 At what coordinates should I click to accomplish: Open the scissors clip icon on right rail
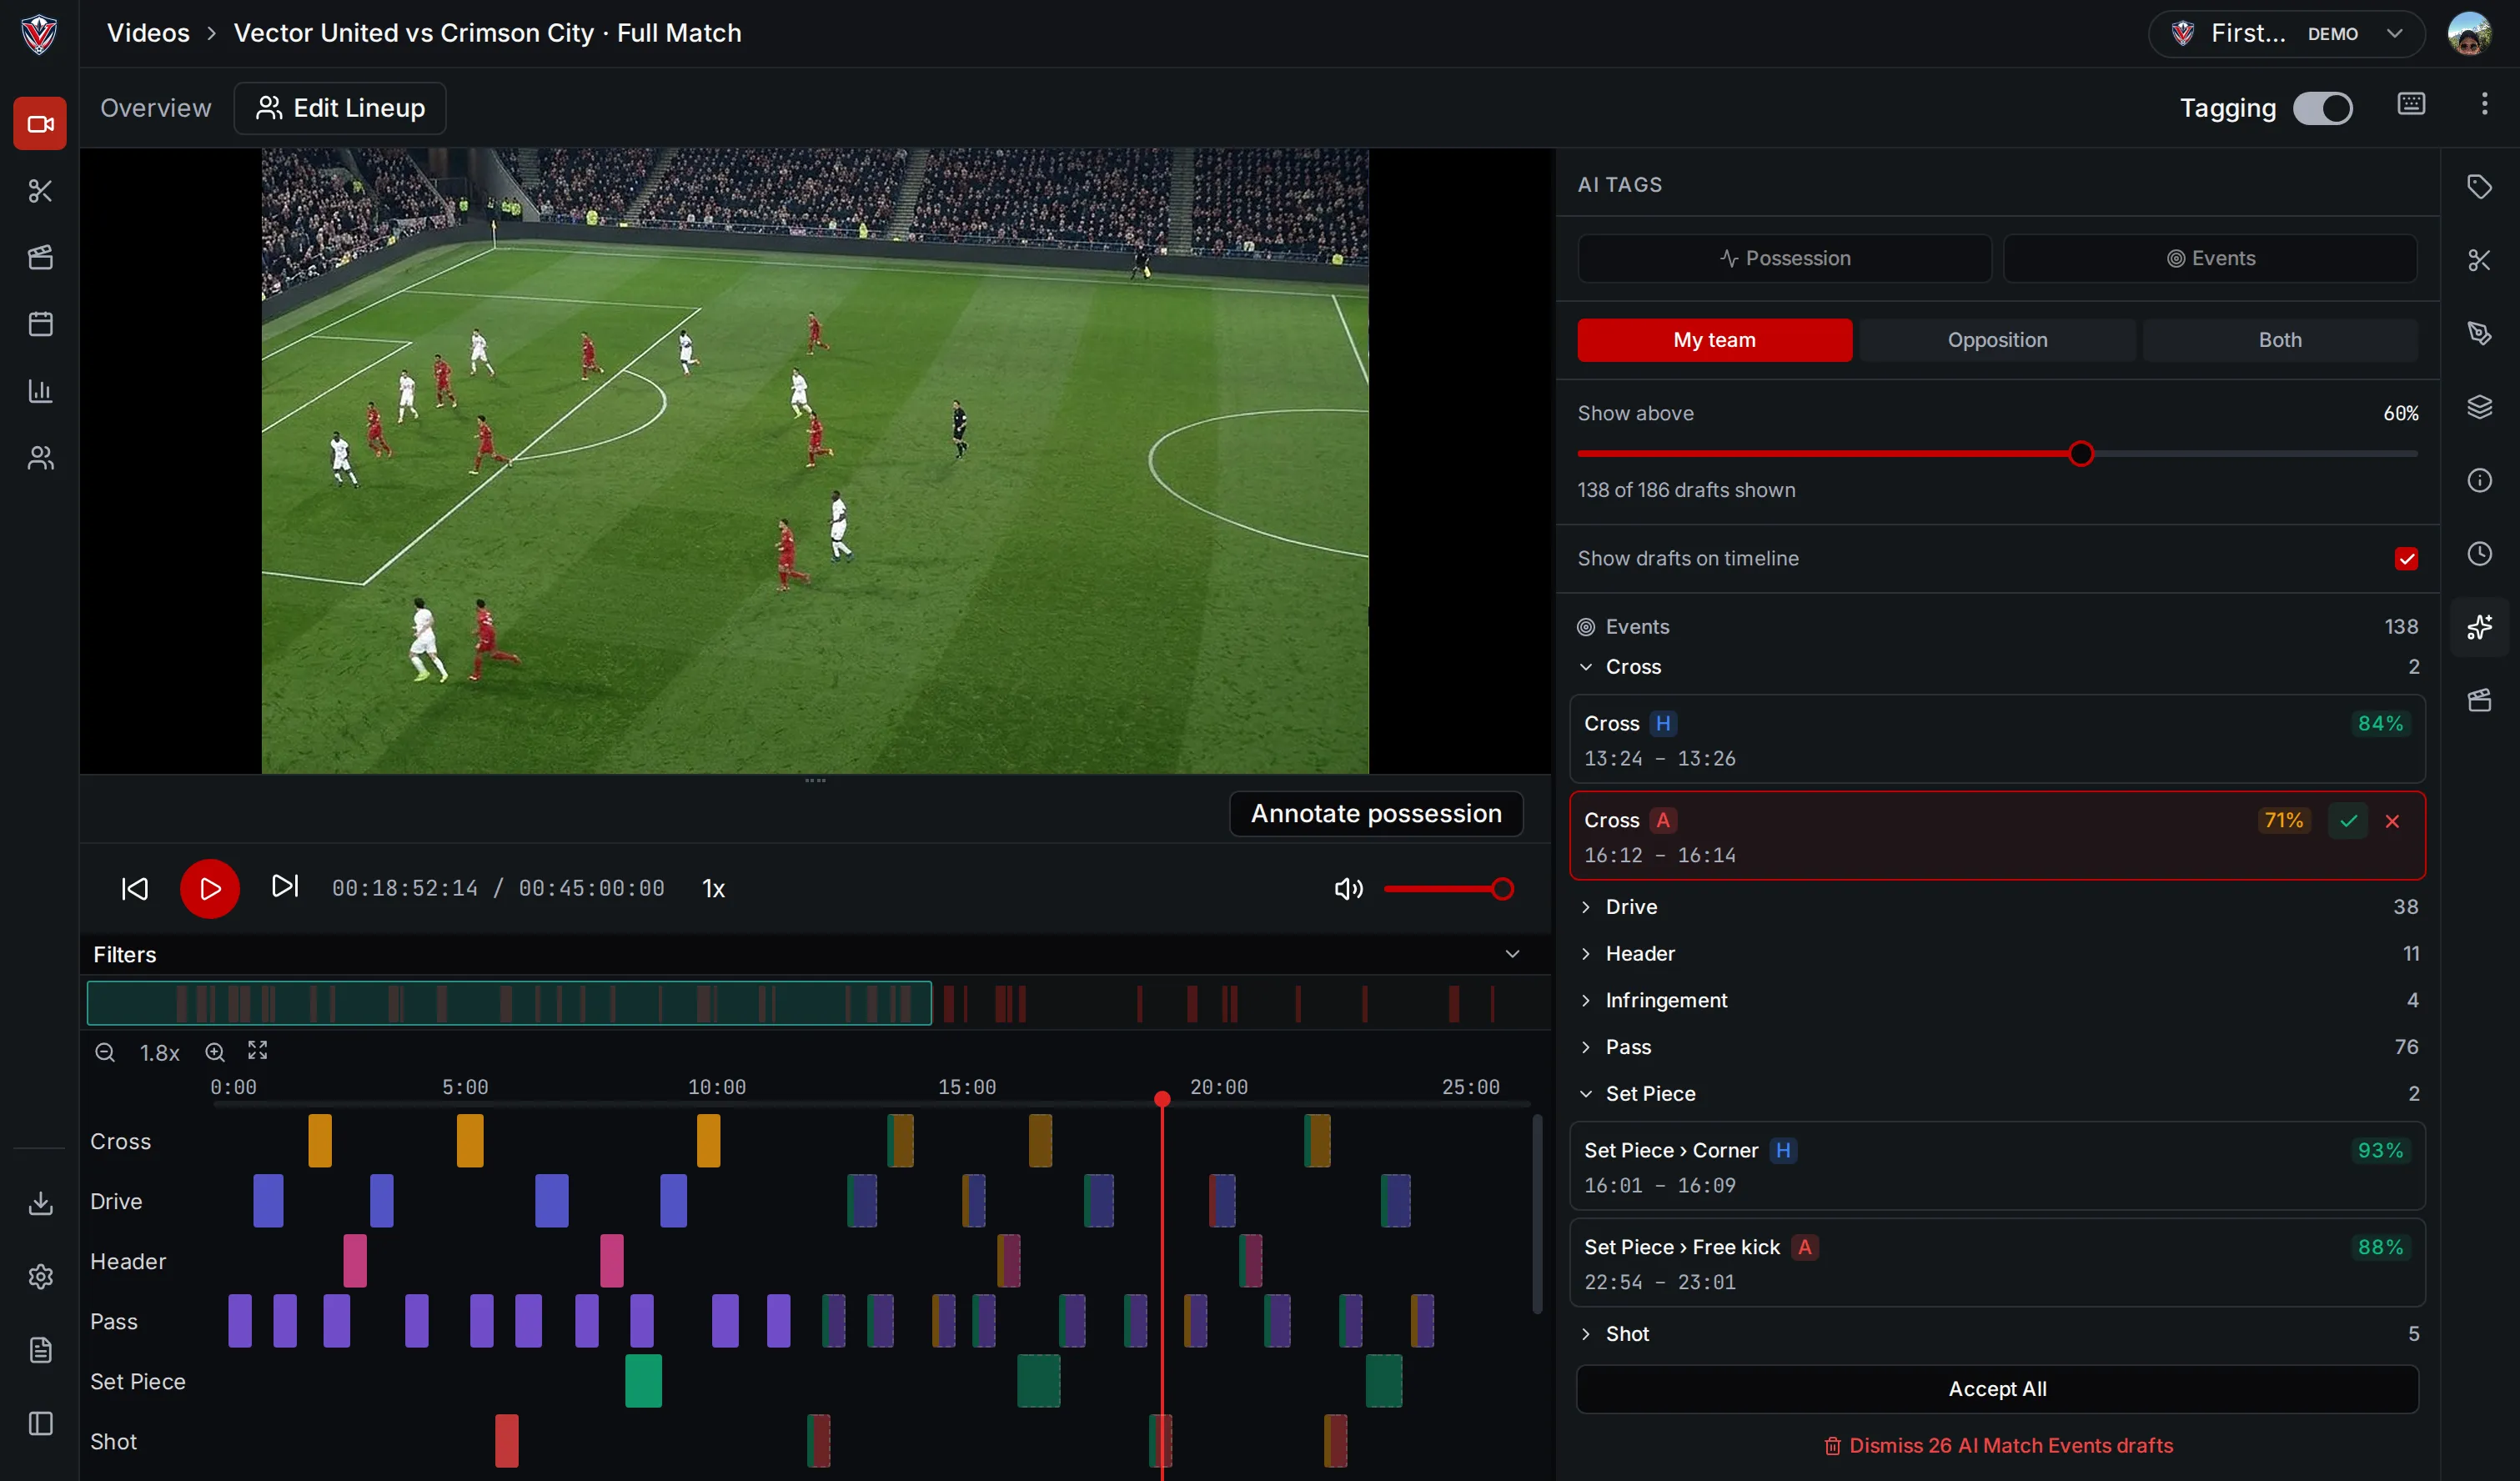pos(2479,260)
